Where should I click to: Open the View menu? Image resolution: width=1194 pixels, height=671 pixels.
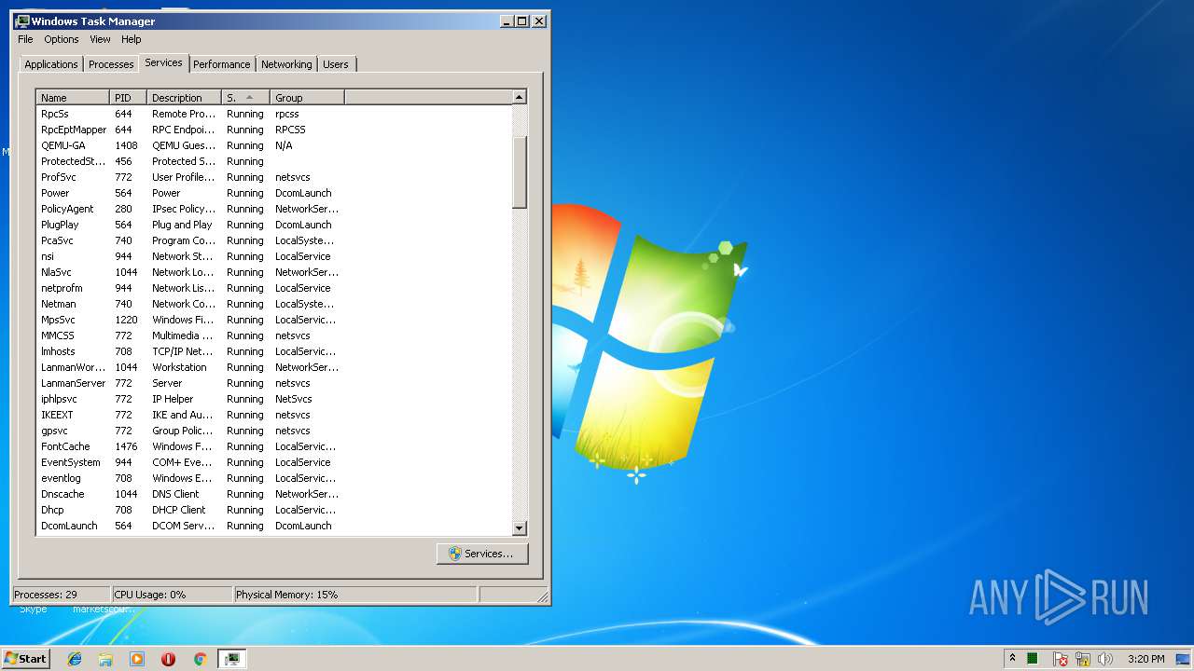[x=100, y=39]
